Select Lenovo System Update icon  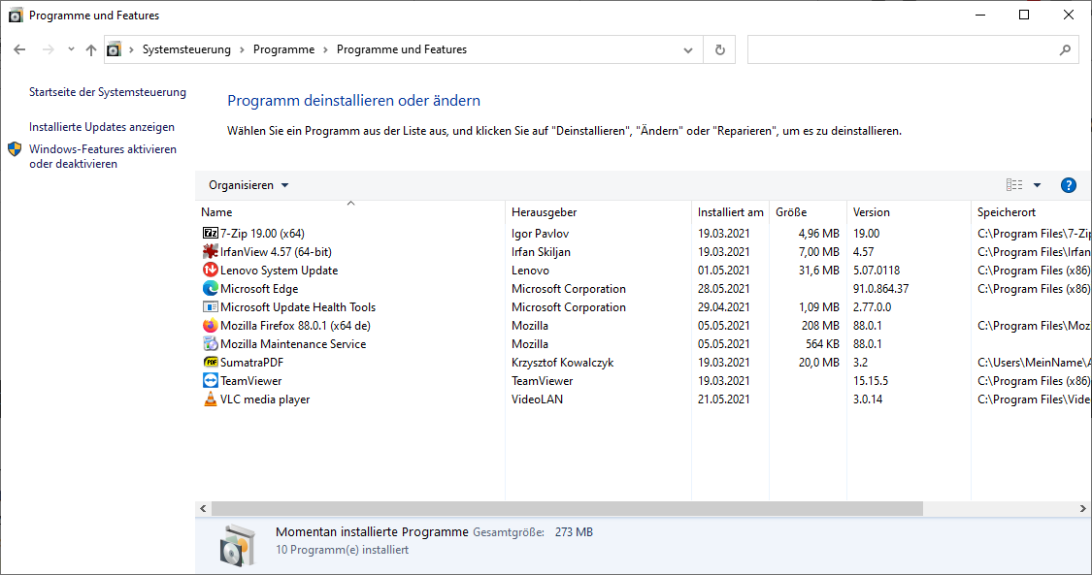(211, 271)
